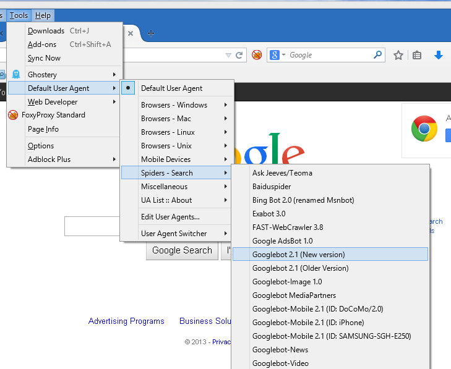Reload the page with the refresh icon

(x=239, y=55)
